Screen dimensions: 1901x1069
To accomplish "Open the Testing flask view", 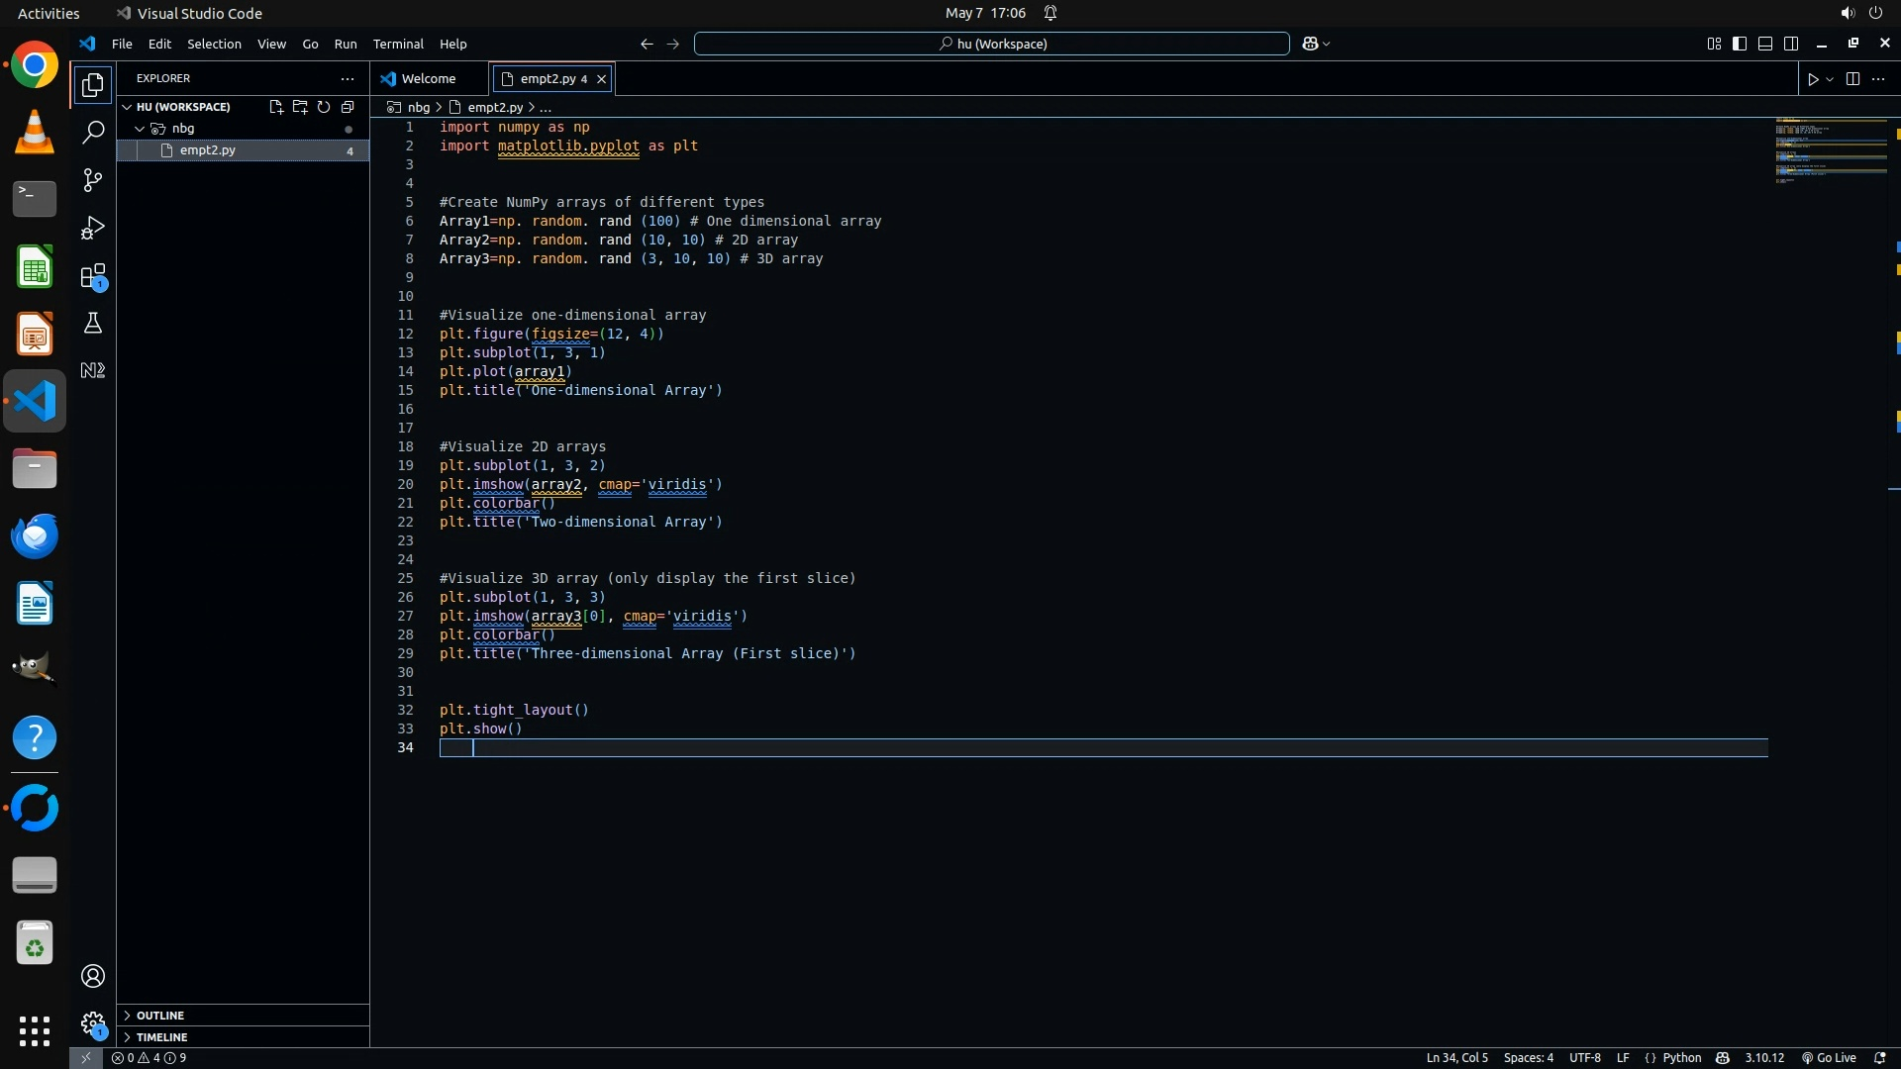I will point(93,323).
